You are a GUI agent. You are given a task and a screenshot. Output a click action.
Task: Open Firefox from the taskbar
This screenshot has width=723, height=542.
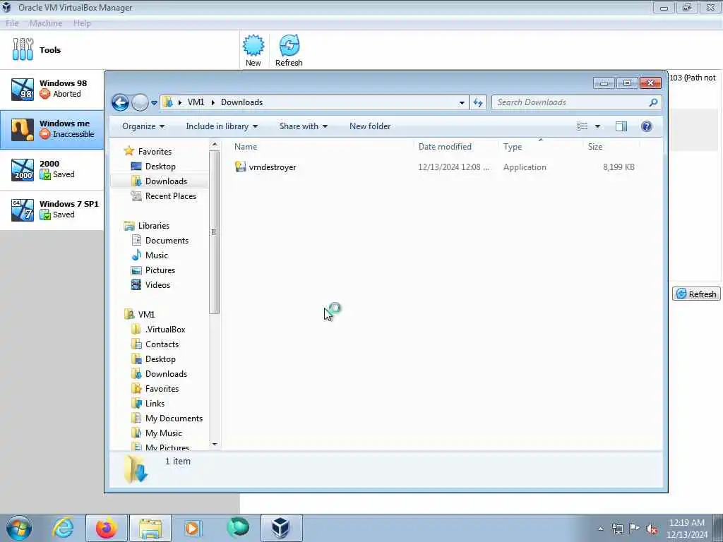[106, 528]
